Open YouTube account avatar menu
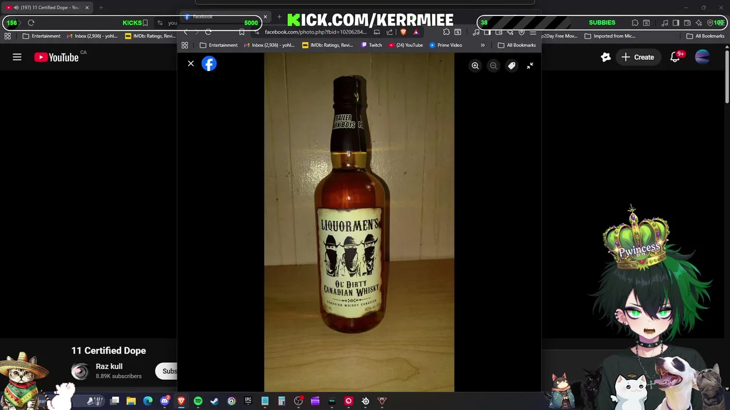Image resolution: width=730 pixels, height=410 pixels. tap(703, 57)
